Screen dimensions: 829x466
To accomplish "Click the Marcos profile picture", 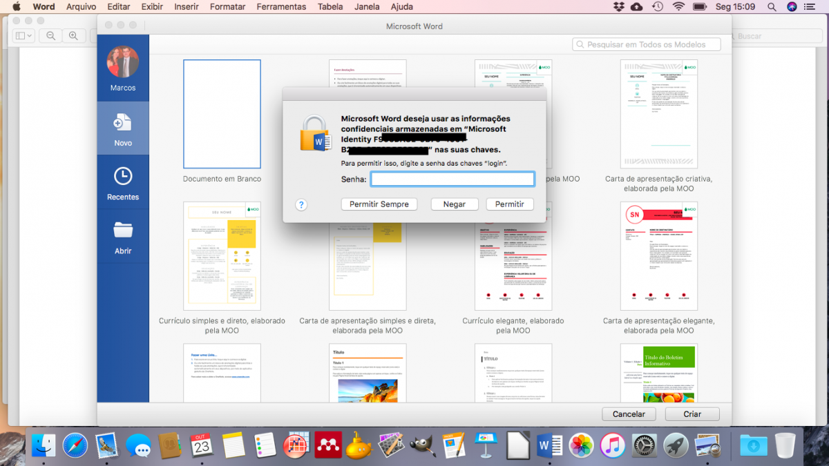I will (x=123, y=62).
